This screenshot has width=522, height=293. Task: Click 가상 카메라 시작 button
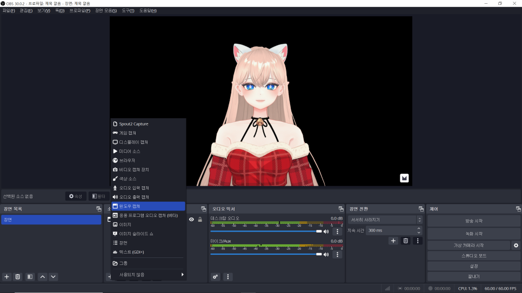click(469, 246)
